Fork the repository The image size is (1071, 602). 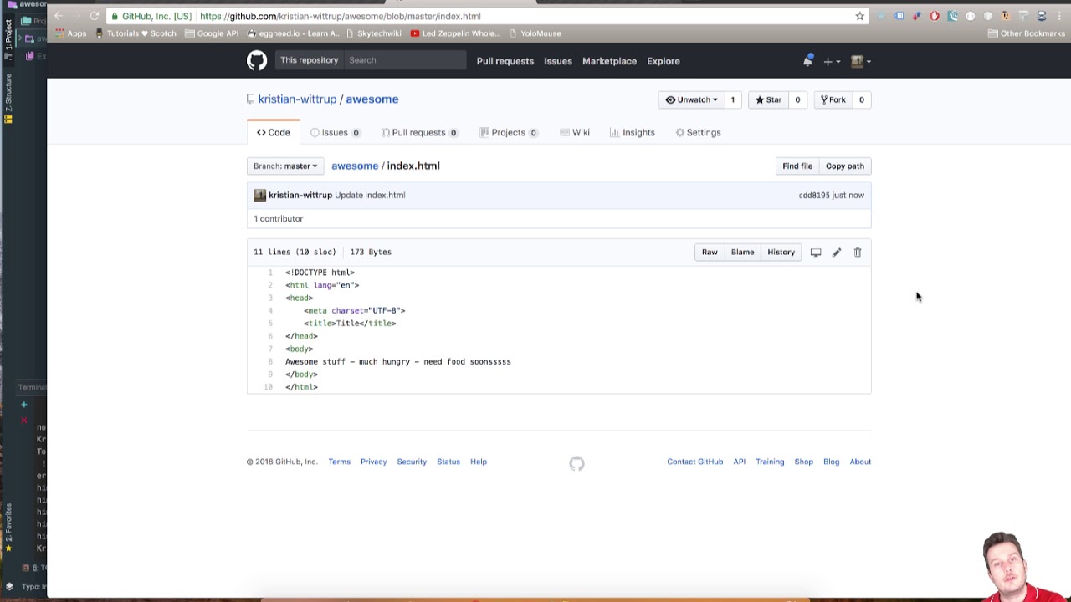click(833, 99)
